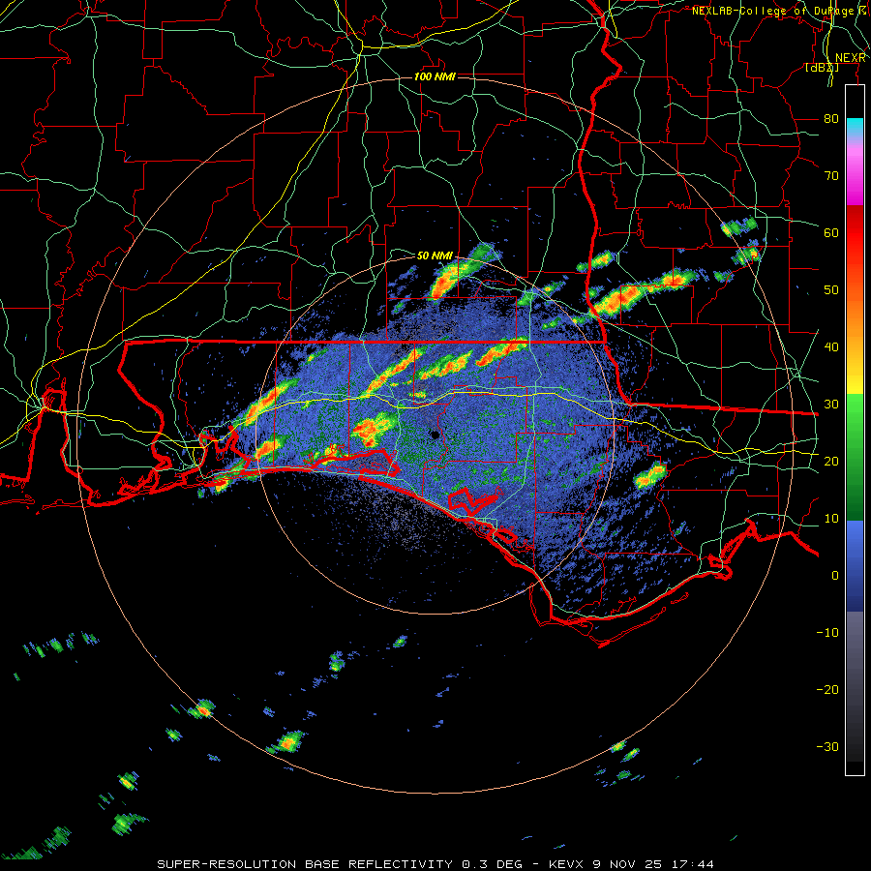871x871 pixels.
Task: Click the -10 dBZ label on the legend
Action: pos(827,633)
